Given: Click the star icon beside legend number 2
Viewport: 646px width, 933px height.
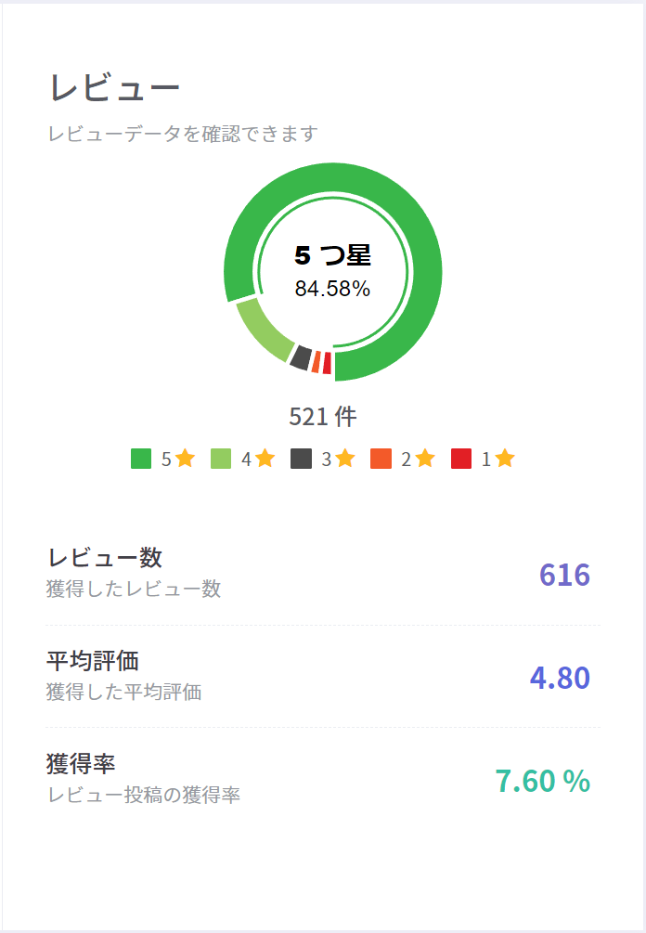Looking at the screenshot, I should coord(425,458).
